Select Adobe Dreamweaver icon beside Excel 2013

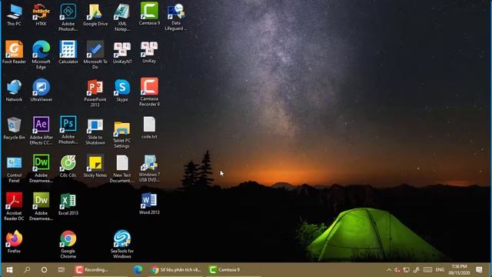41,206
